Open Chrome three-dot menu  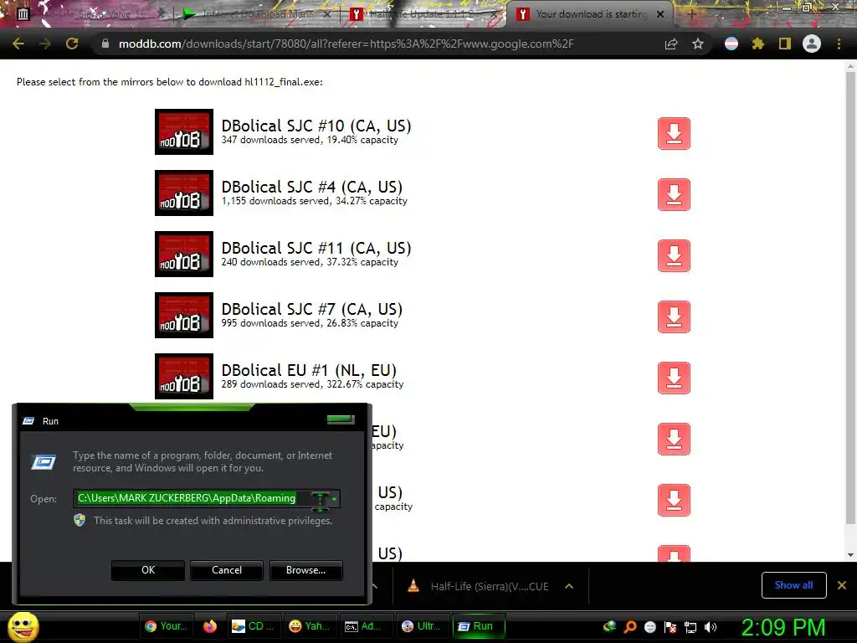(839, 44)
